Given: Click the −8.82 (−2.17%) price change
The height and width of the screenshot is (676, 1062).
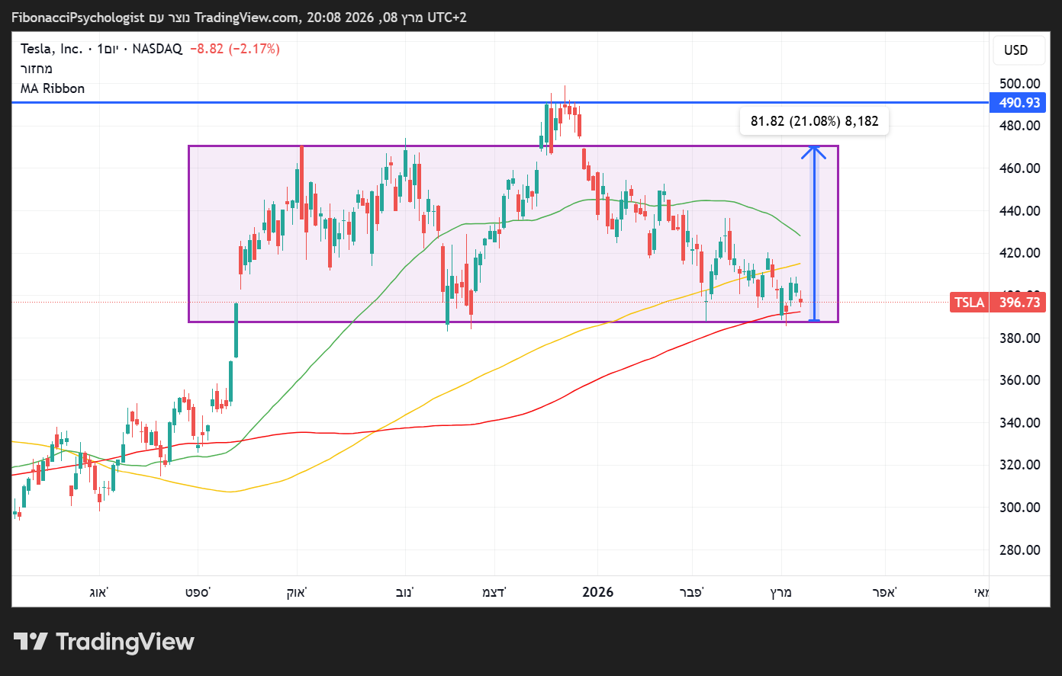Looking at the screenshot, I should (235, 49).
